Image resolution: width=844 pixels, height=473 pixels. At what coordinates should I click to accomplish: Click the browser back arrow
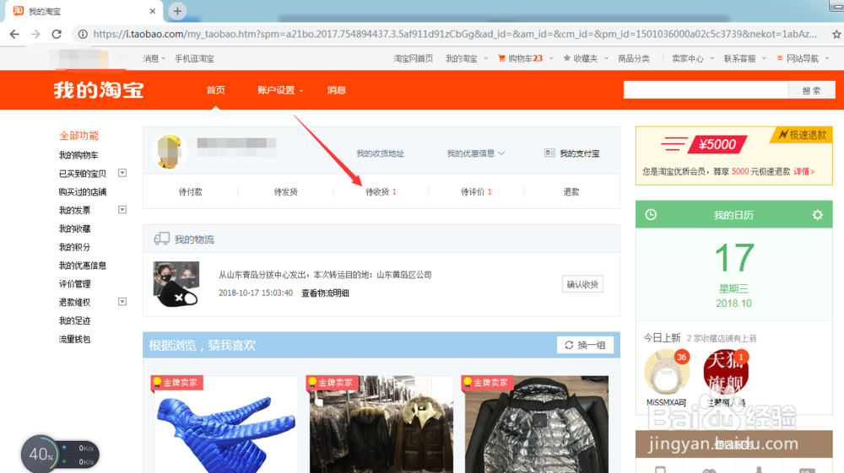coord(14,34)
